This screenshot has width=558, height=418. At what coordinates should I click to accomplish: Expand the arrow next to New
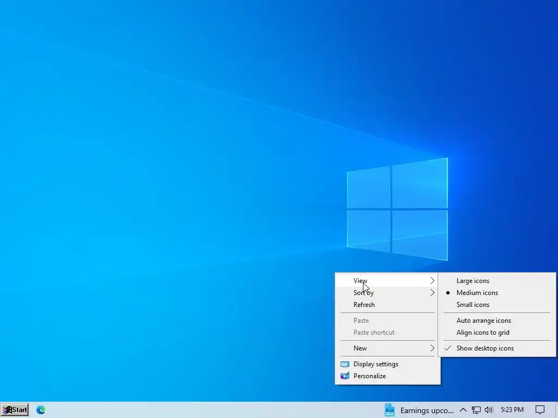coord(432,348)
